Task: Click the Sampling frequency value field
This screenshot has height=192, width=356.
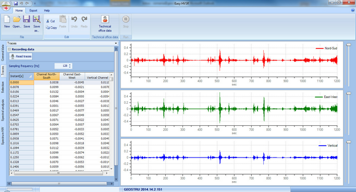Action: point(62,66)
